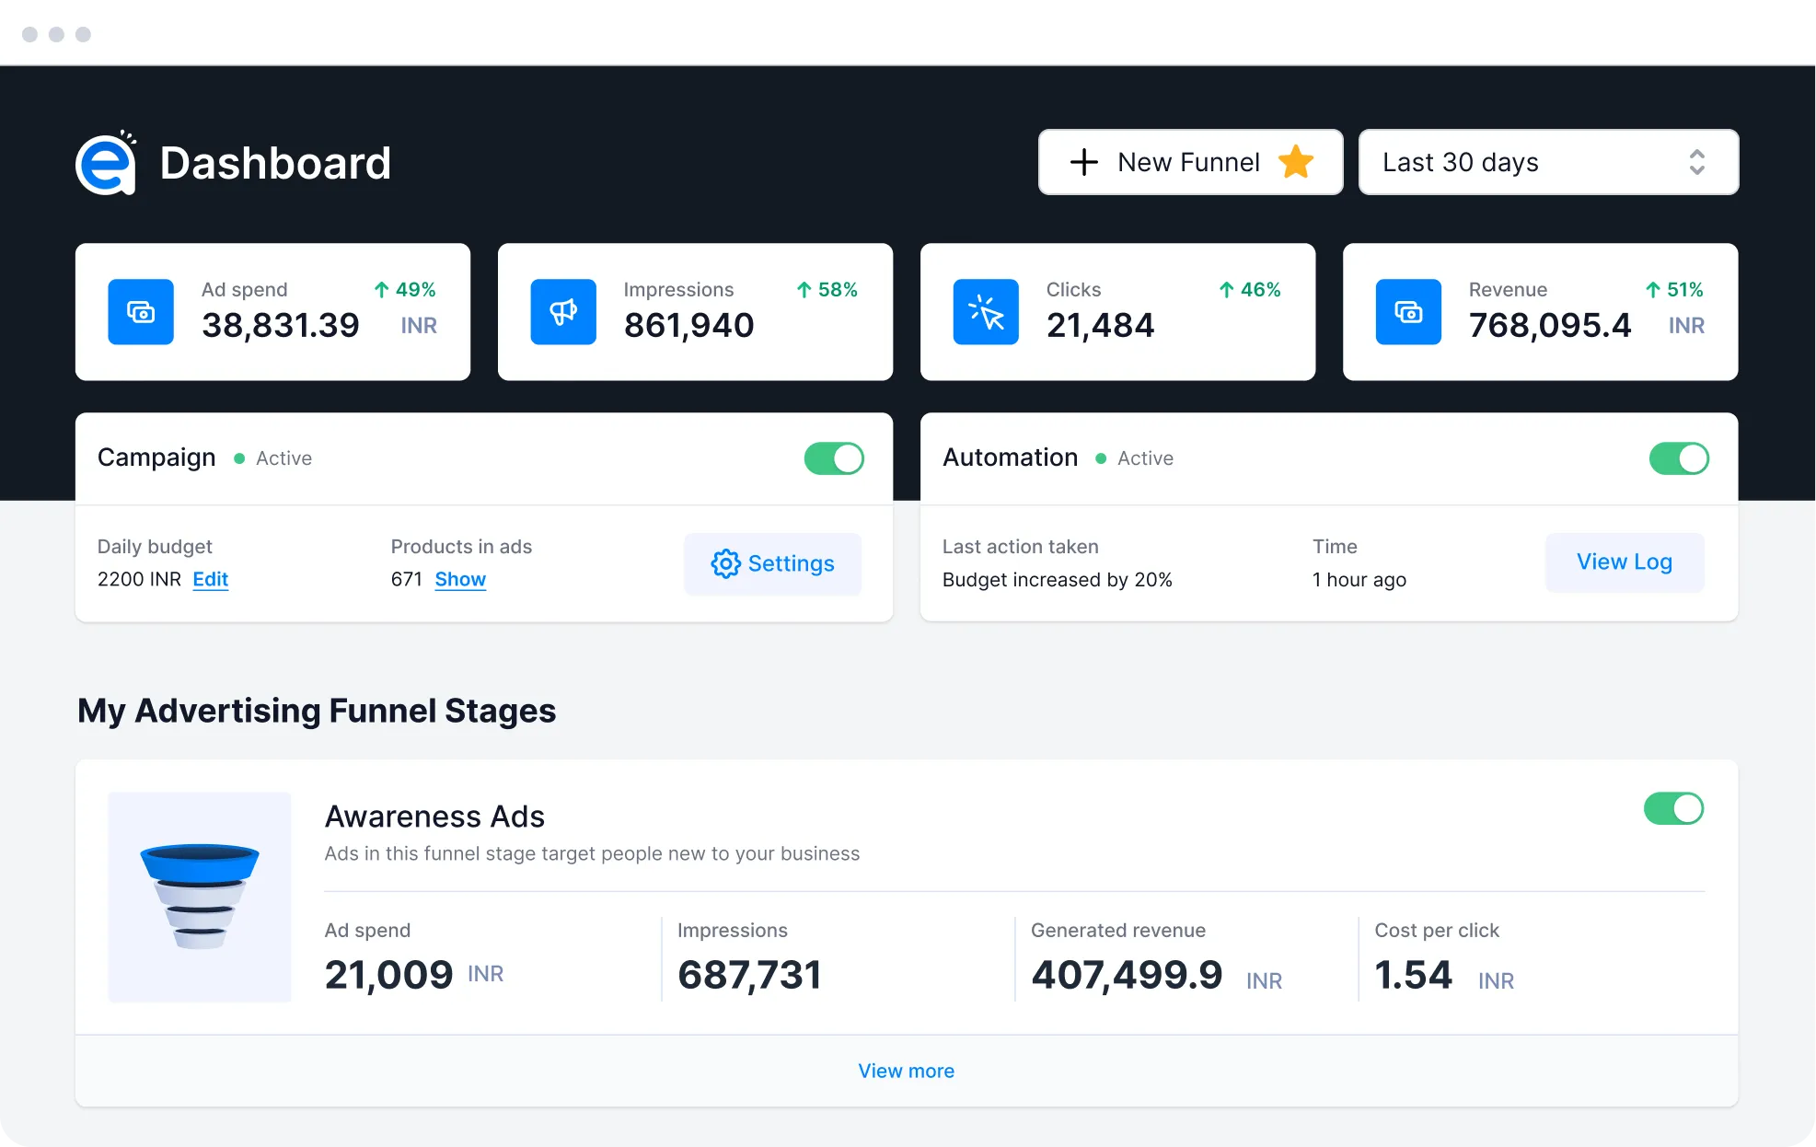Create a New Funnel
Viewport: 1816px width, 1147px height.
[1188, 162]
